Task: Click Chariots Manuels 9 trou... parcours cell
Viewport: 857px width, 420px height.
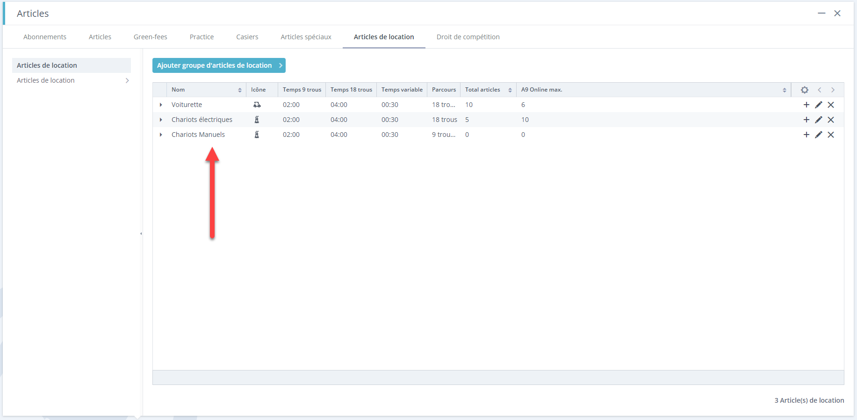Action: pos(444,135)
